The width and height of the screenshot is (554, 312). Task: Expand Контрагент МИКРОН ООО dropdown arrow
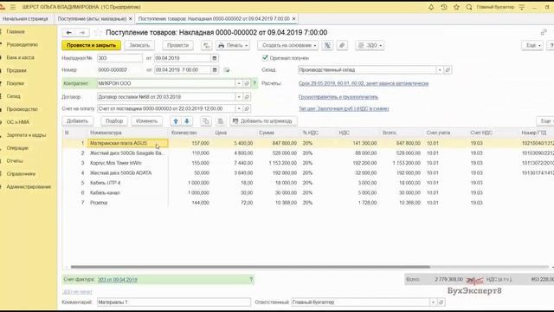click(239, 83)
